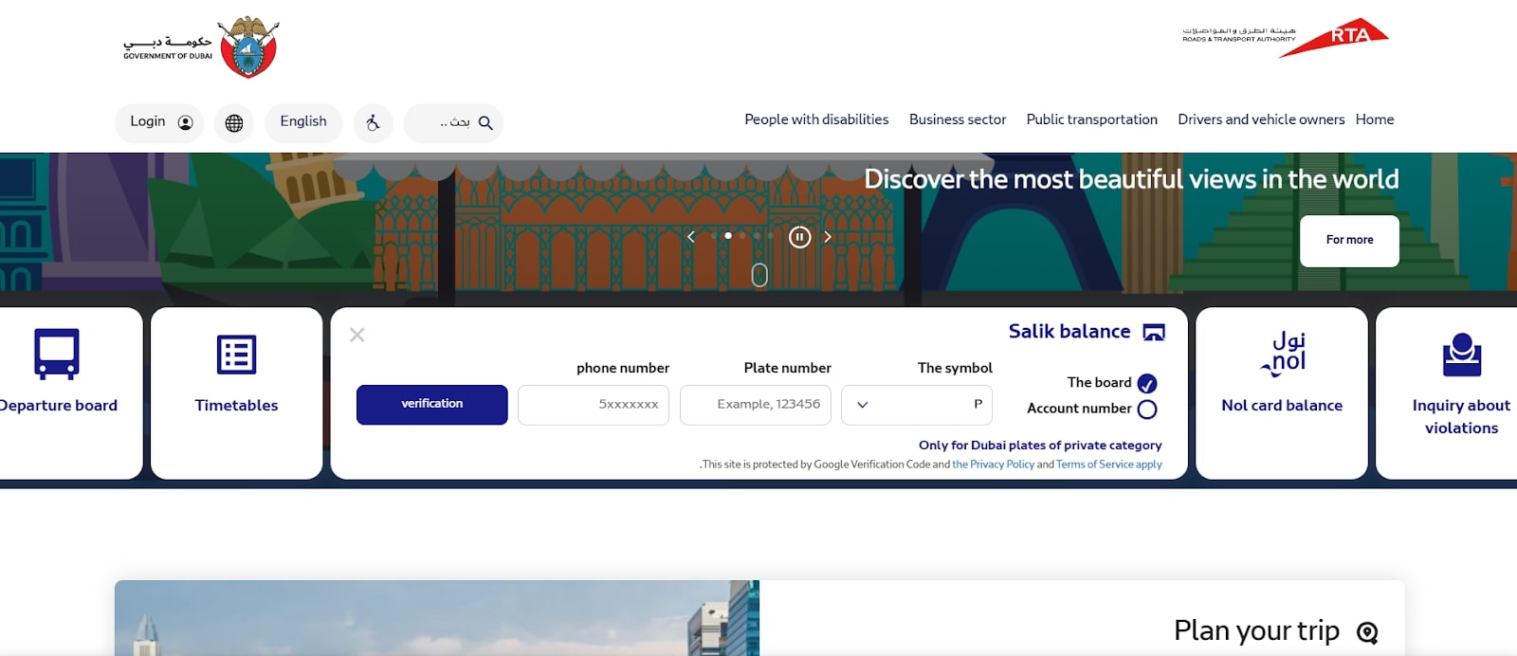Click Only for Dubai plates note
Viewport: 1517px width, 656px height.
coord(1040,445)
